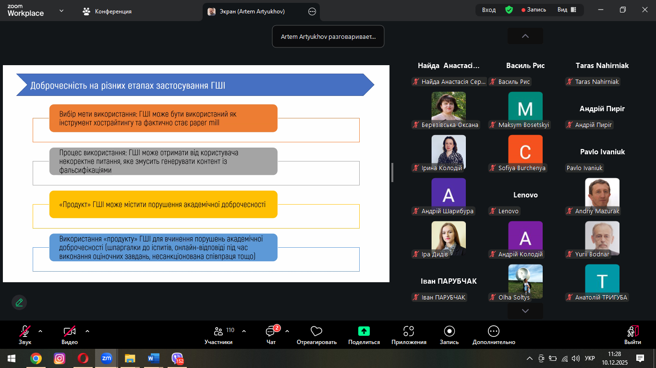Click the Record circle icon

(x=449, y=331)
